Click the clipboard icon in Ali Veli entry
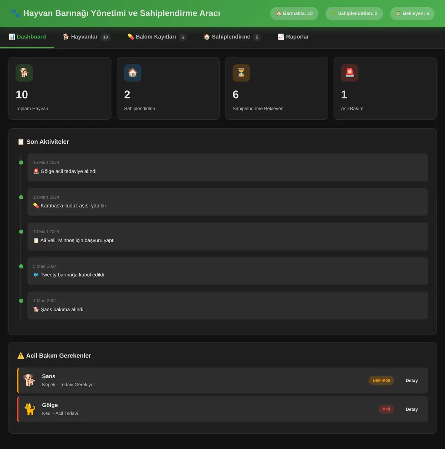 (36, 240)
